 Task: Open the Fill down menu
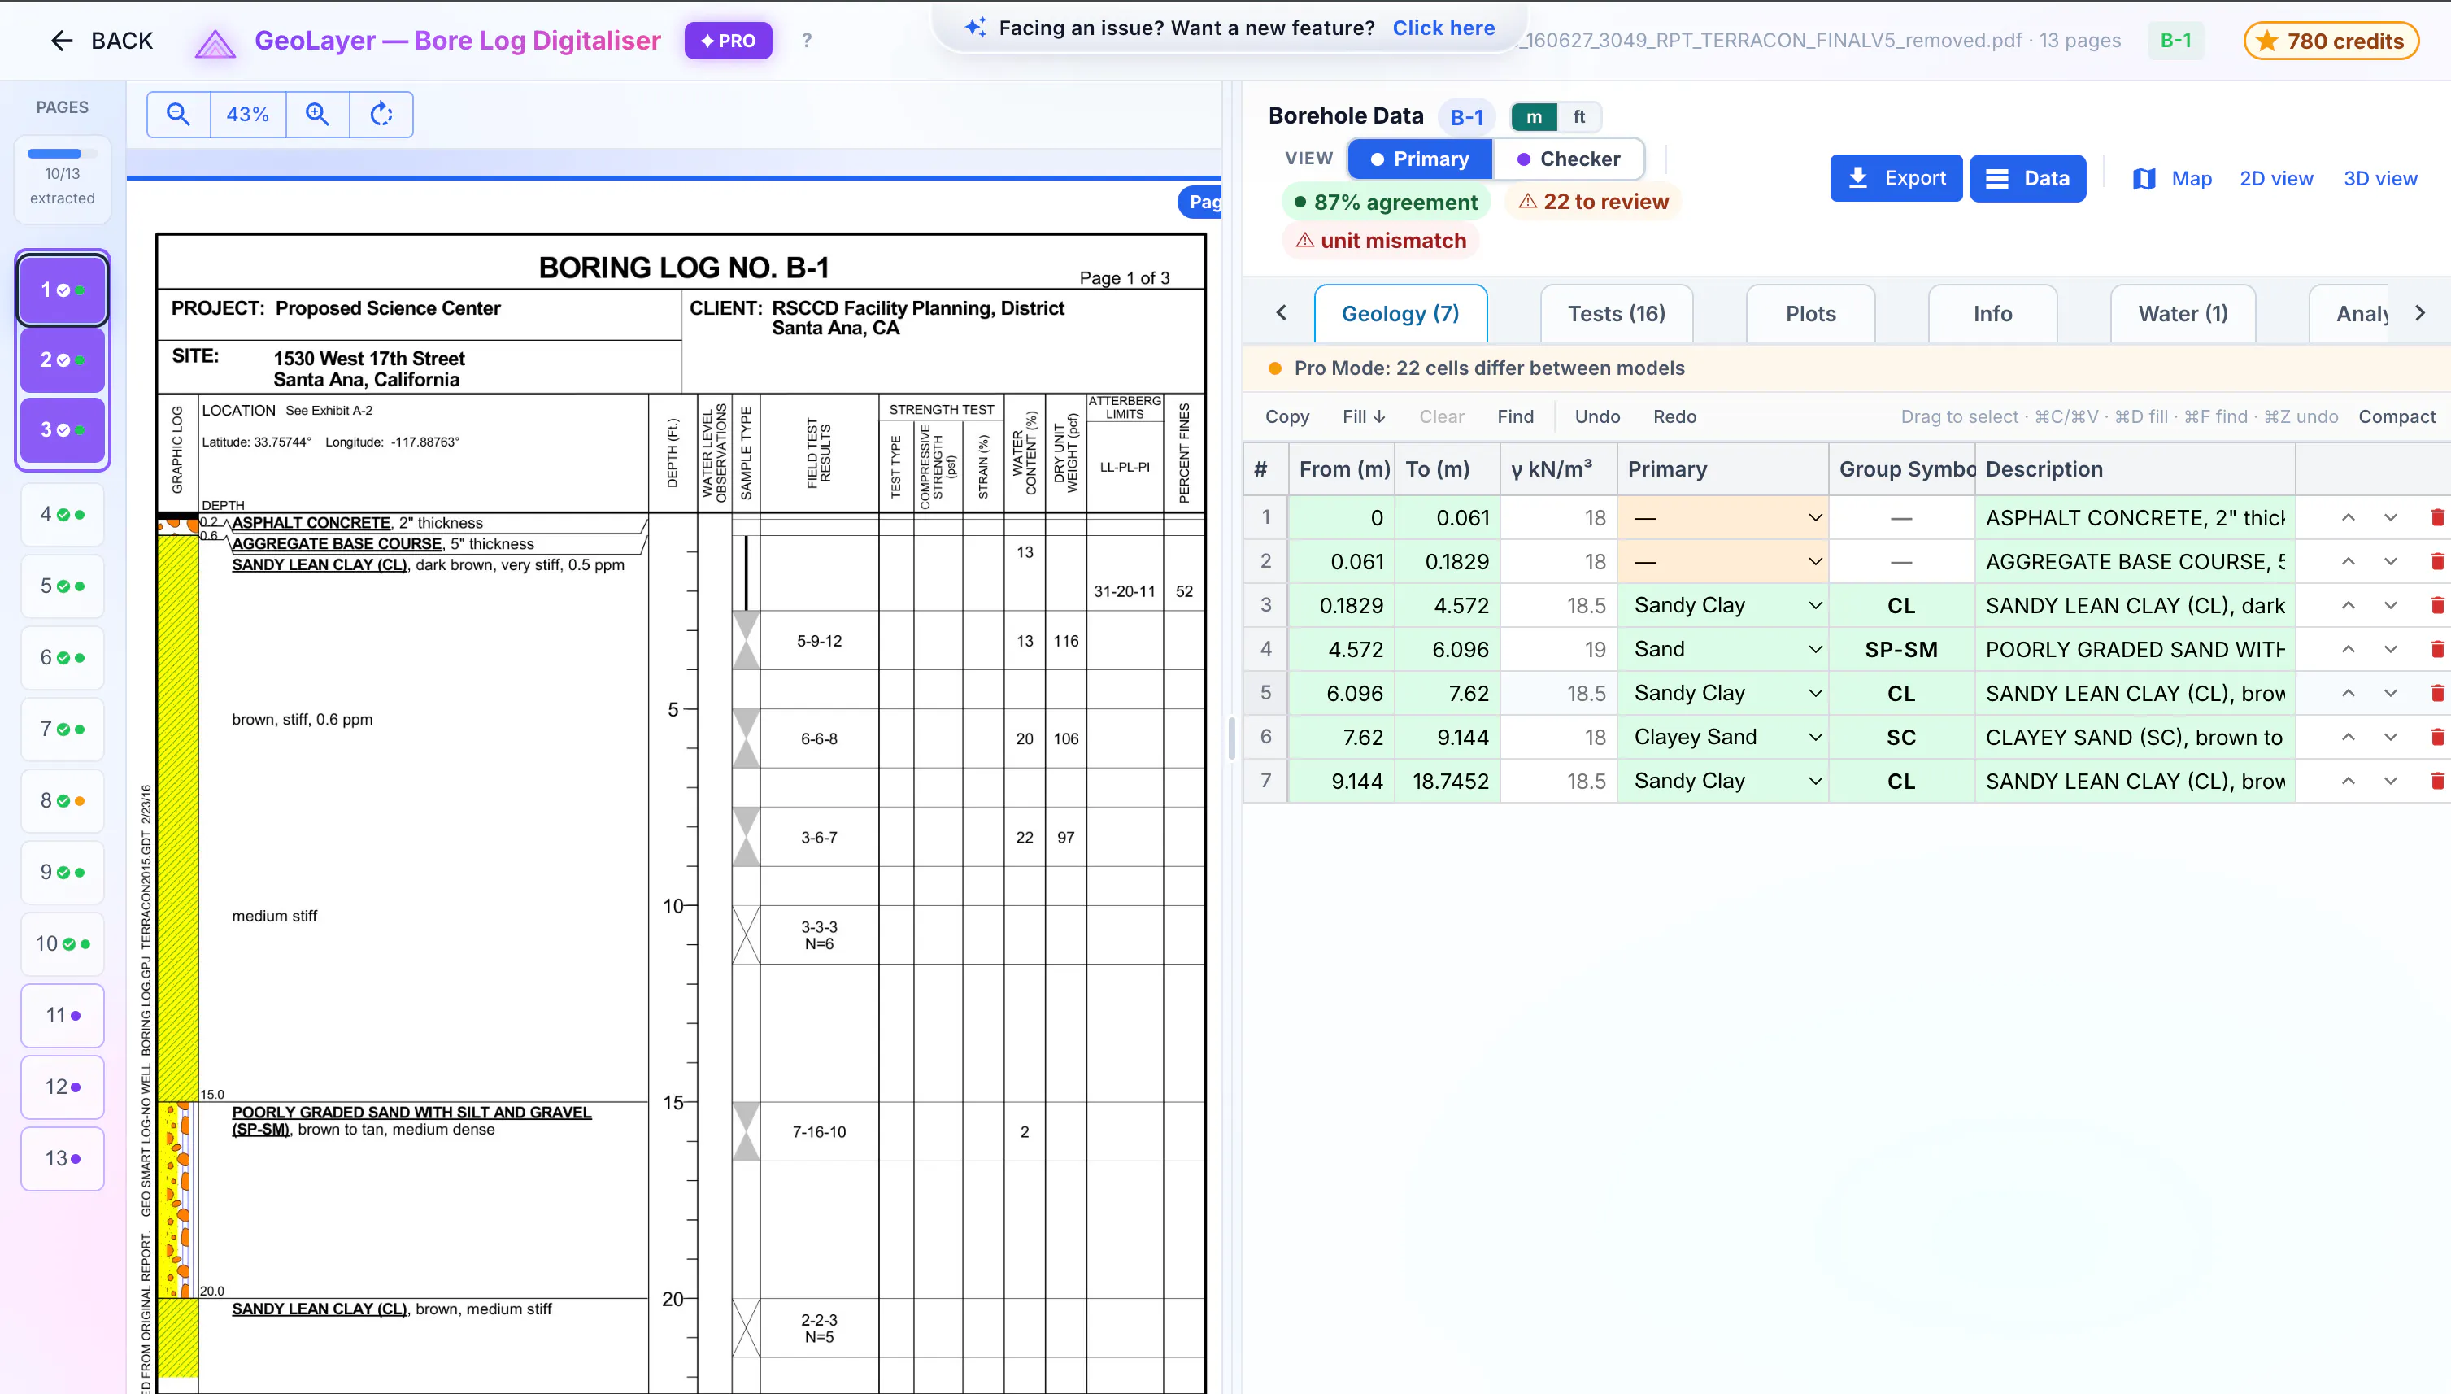pyautogui.click(x=1364, y=416)
